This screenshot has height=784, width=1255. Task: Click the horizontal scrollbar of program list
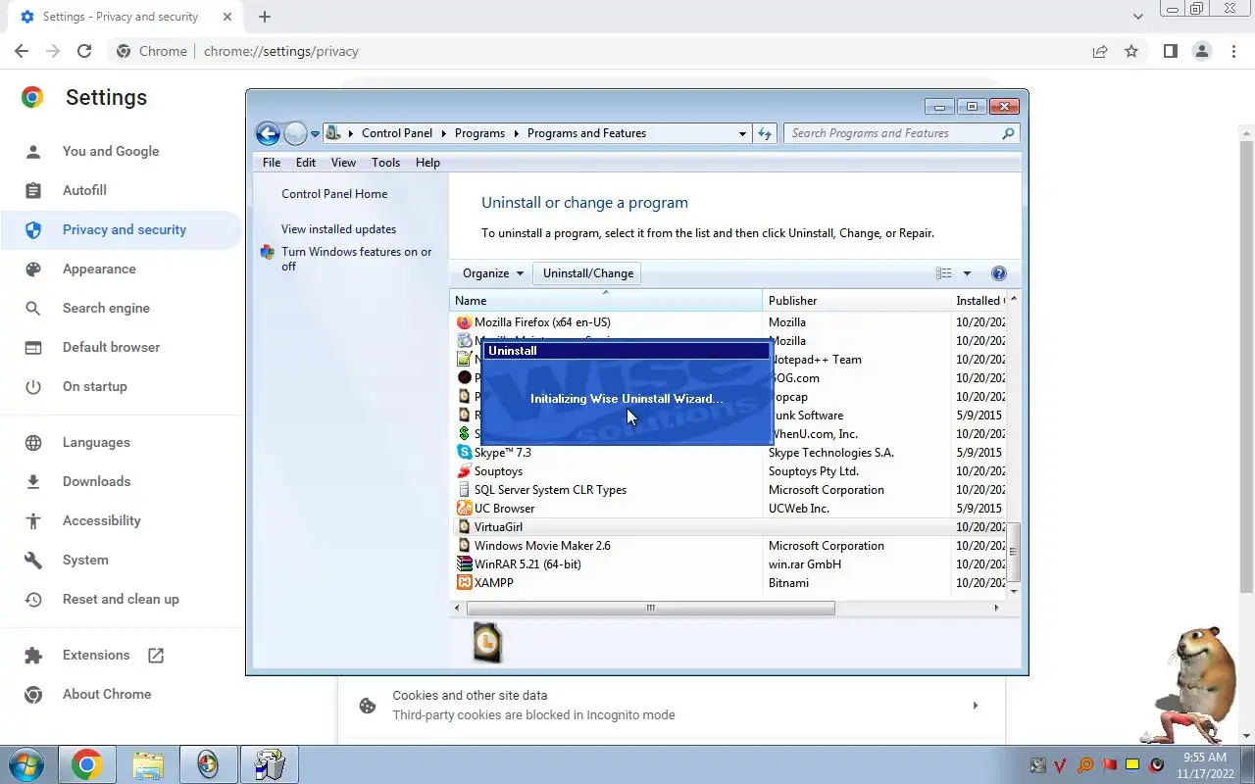click(651, 608)
